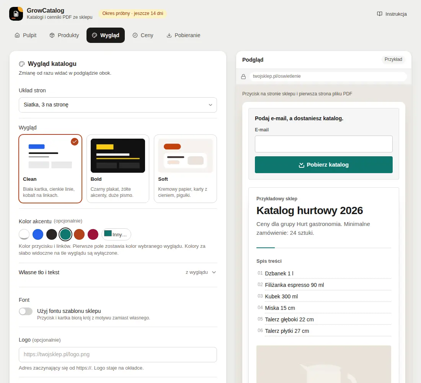Pick the crimson accent color swatch
This screenshot has height=383, width=421.
pyautogui.click(x=93, y=234)
